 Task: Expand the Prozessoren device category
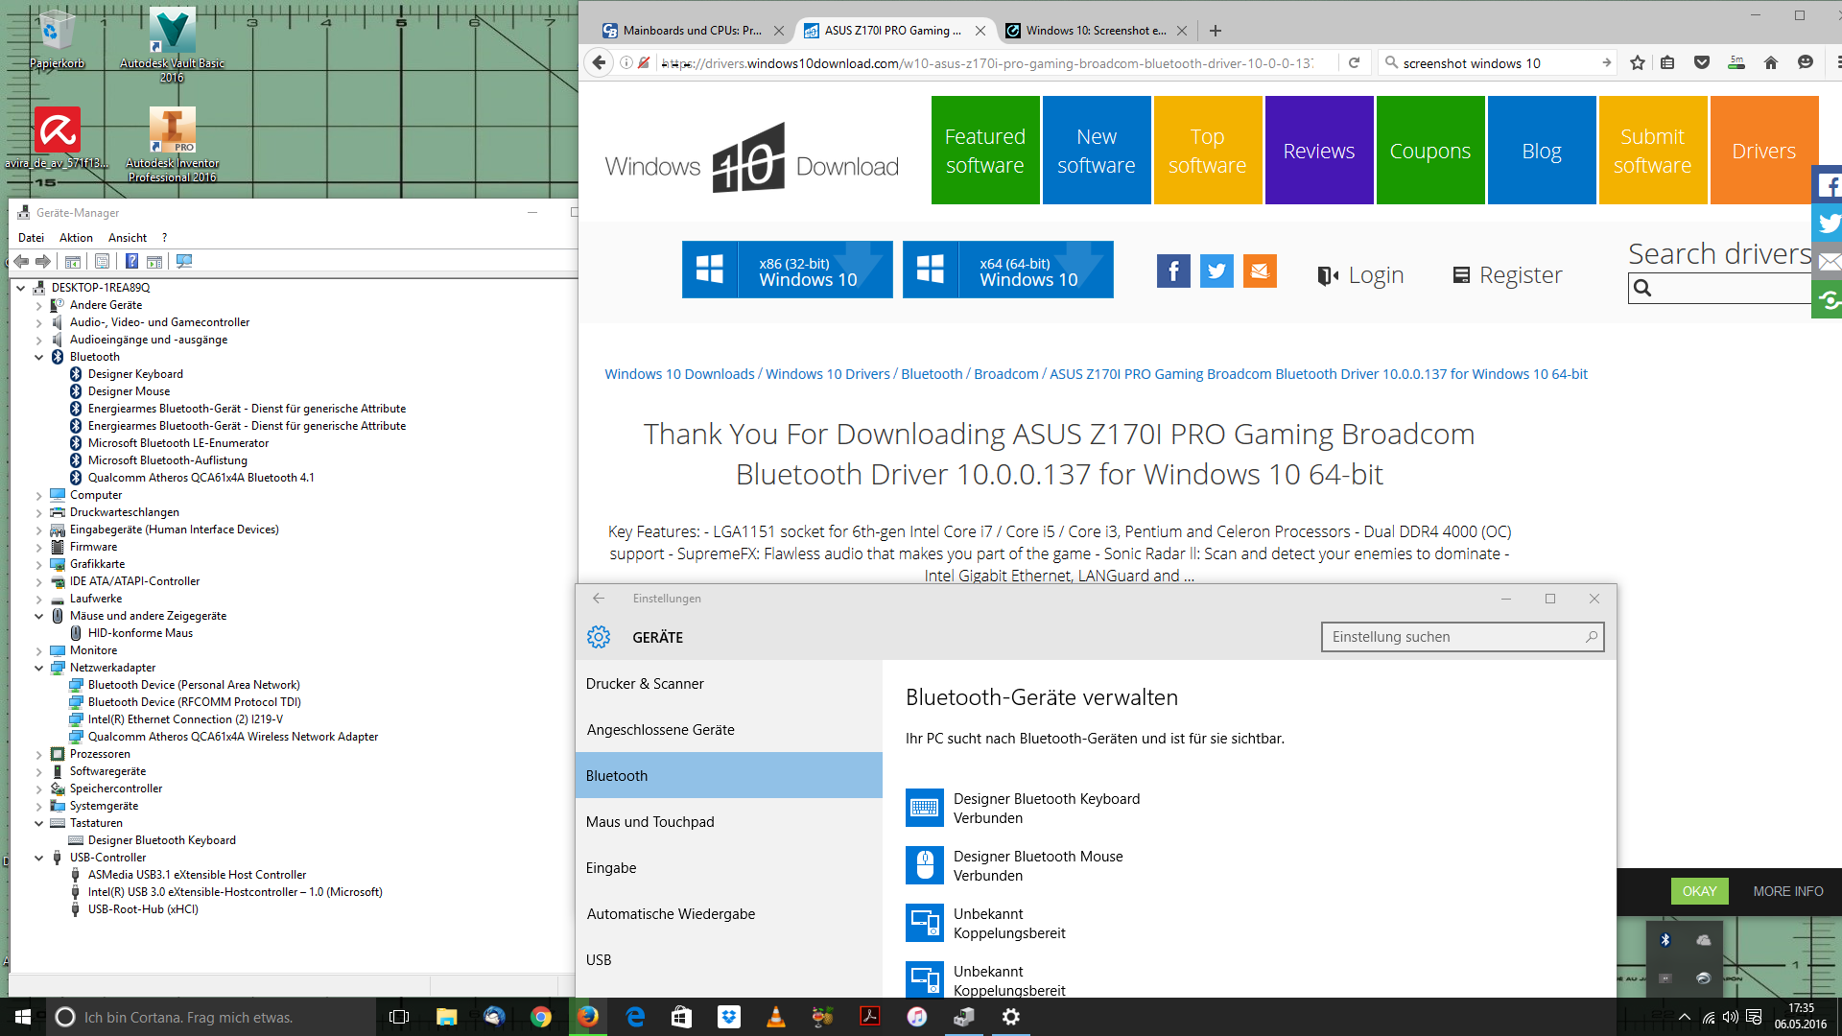[x=39, y=754]
